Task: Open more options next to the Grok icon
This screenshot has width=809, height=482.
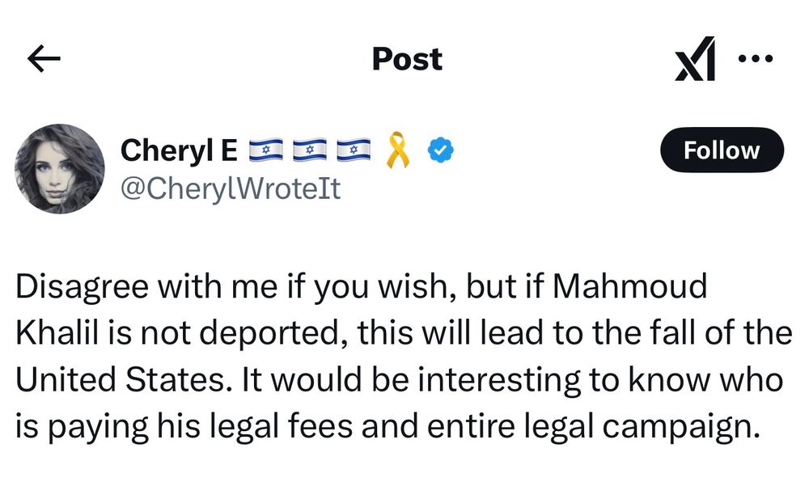Action: pos(756,57)
